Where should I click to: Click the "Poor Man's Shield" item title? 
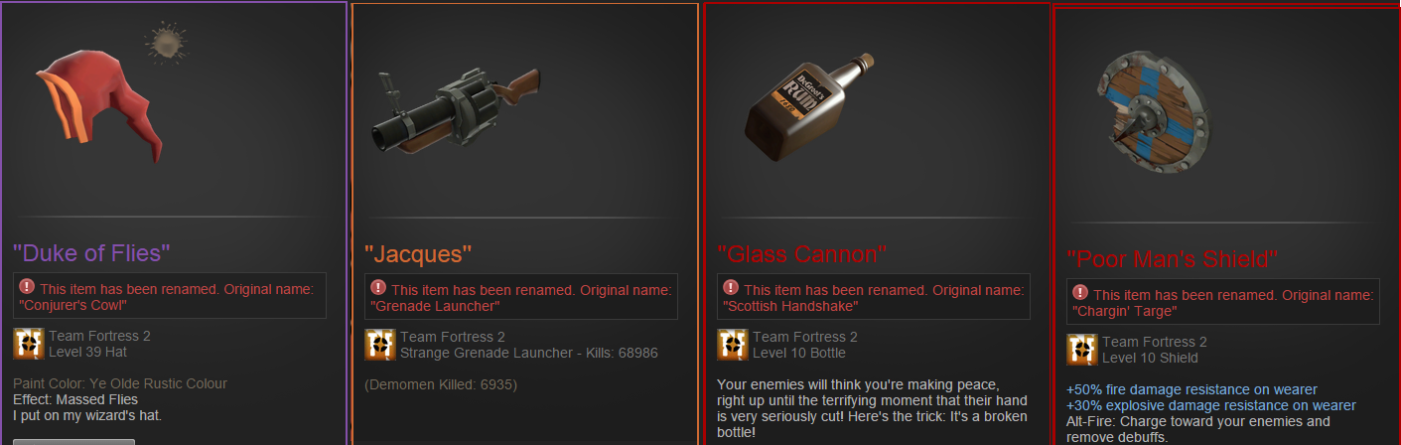point(1172,259)
